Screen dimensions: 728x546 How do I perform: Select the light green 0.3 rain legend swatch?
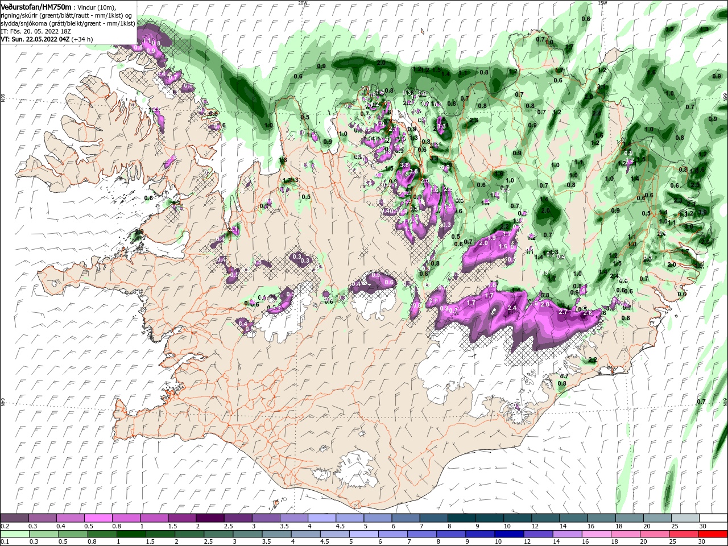[x=44, y=534]
